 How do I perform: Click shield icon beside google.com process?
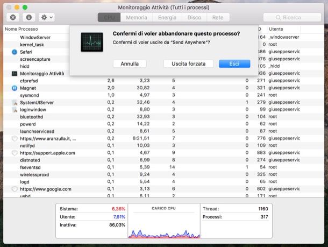(x=15, y=189)
